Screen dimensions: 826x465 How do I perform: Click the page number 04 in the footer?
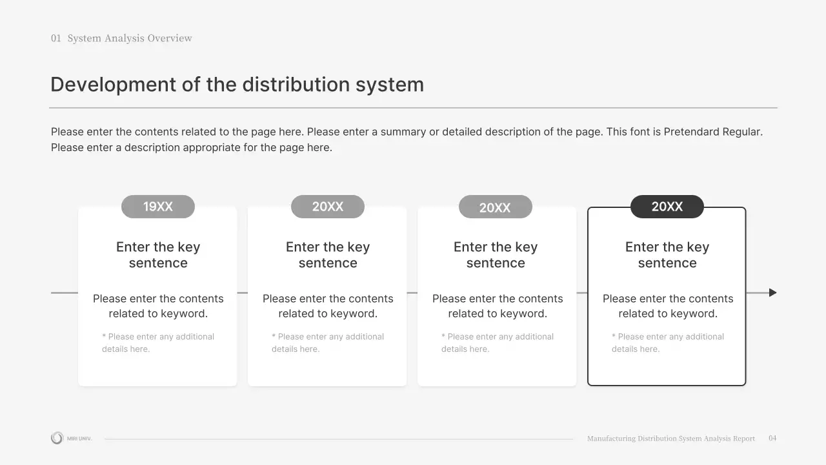[x=772, y=439]
